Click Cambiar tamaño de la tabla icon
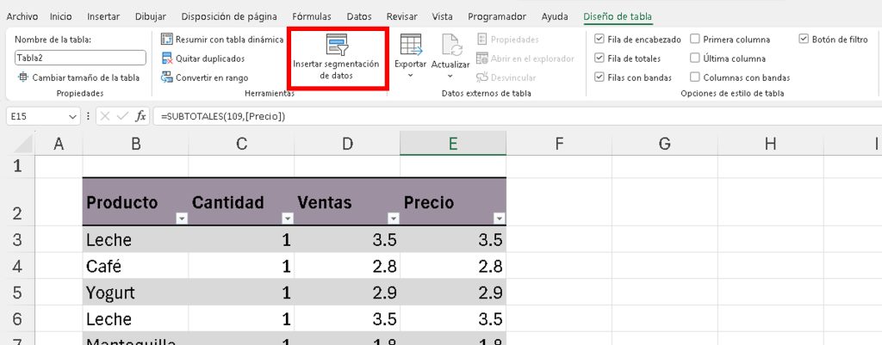Image resolution: width=882 pixels, height=345 pixels. (x=23, y=77)
